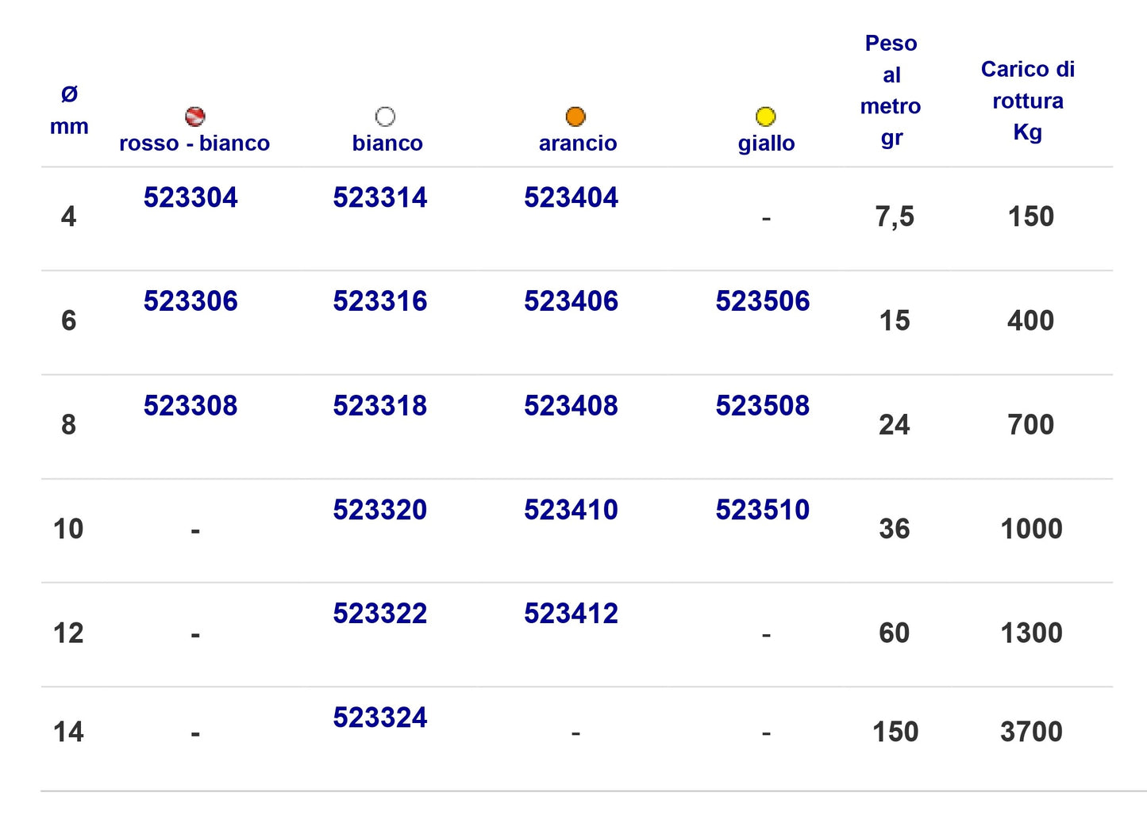The height and width of the screenshot is (815, 1147).
Task: Click the white circle color icon
Action: click(385, 117)
